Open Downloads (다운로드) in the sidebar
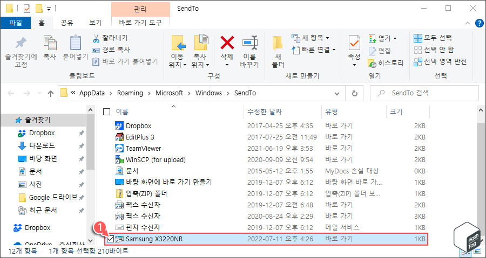The width and height of the screenshot is (486, 258). click(42, 145)
